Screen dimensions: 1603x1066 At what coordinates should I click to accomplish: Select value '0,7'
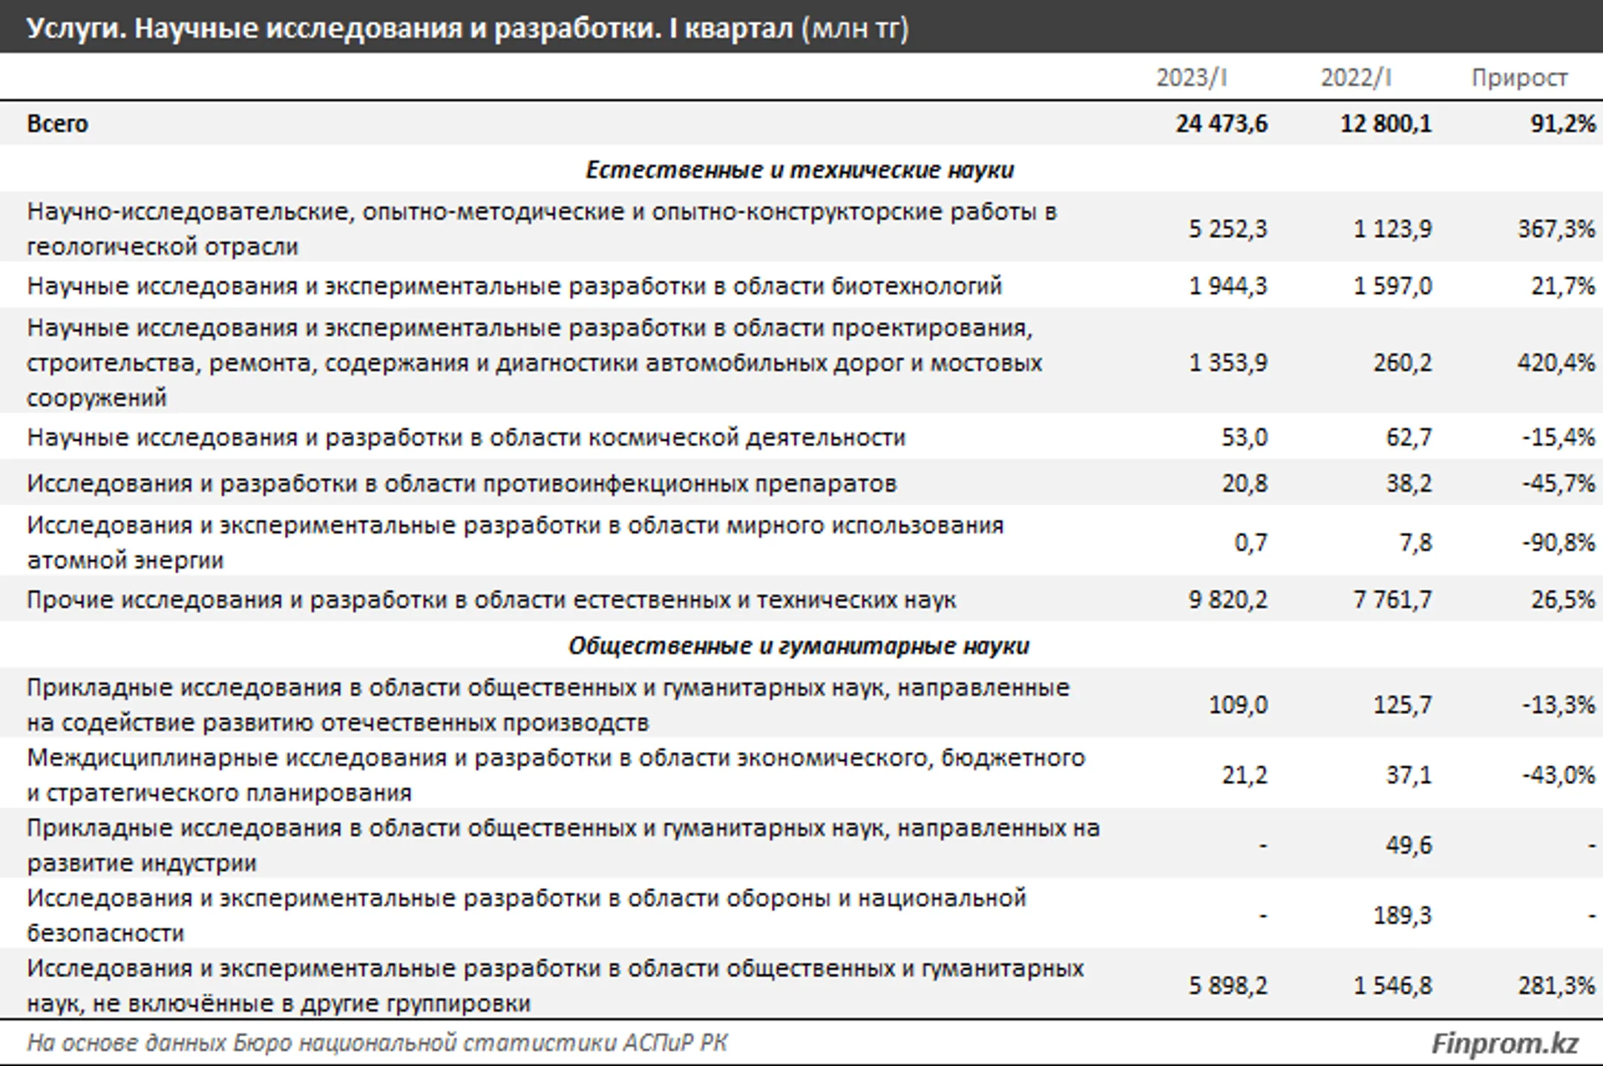pos(1251,543)
